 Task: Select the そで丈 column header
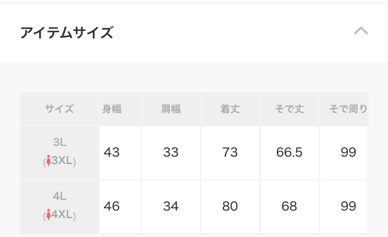tap(289, 109)
